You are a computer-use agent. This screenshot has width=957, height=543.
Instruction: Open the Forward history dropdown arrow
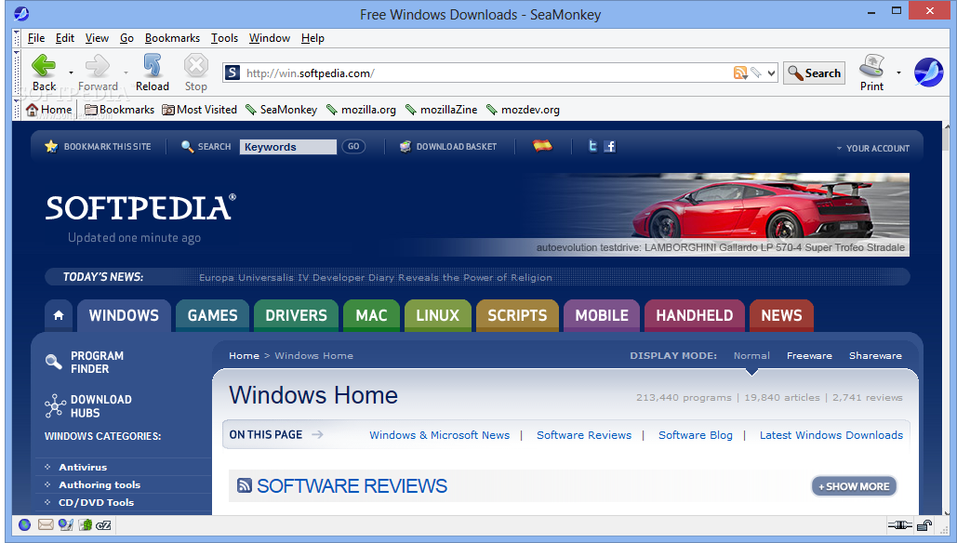pyautogui.click(x=126, y=73)
